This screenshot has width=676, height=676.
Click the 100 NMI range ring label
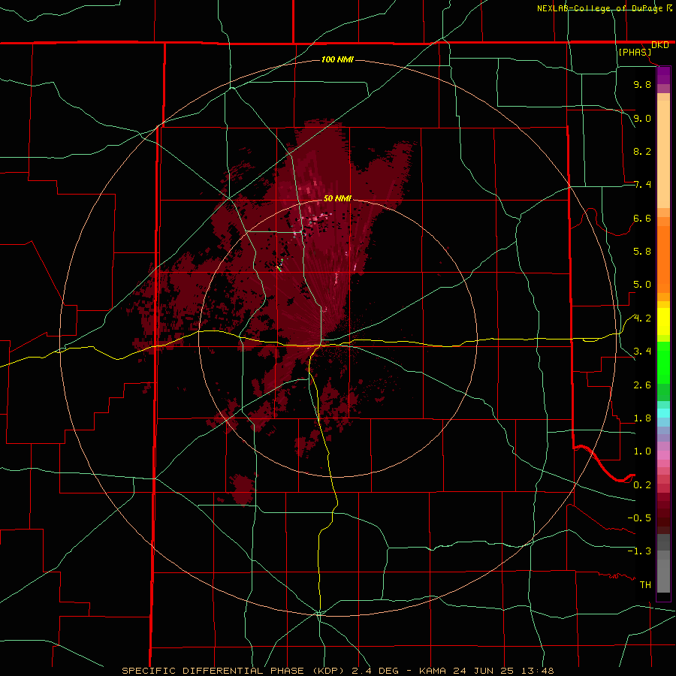pos(337,59)
